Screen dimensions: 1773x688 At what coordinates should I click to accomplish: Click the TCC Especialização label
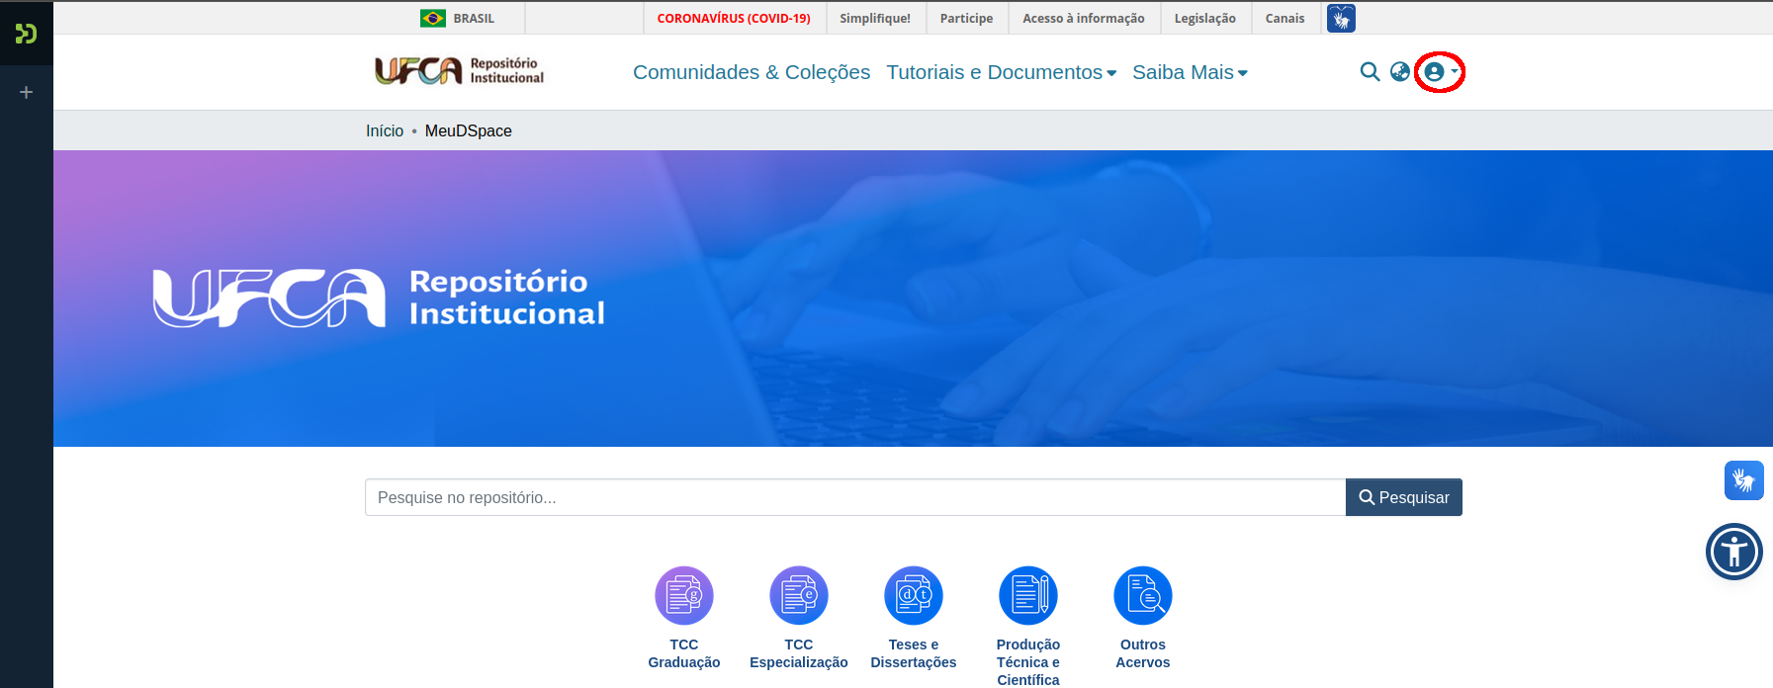click(x=799, y=653)
